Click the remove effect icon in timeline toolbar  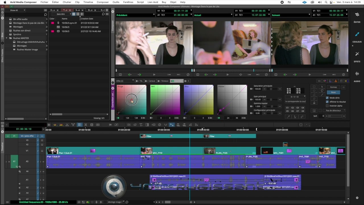coord(160,125)
